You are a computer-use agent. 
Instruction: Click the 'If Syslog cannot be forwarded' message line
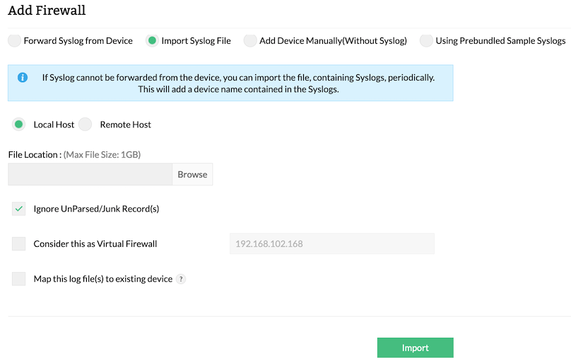pos(237,77)
